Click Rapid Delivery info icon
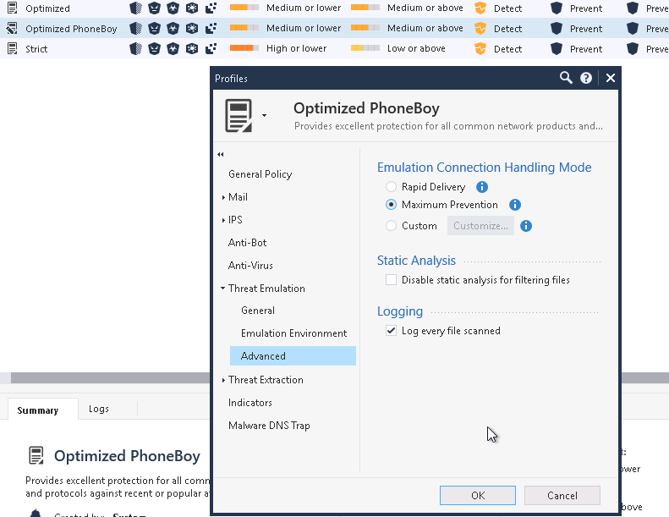This screenshot has width=669, height=517. coord(482,187)
